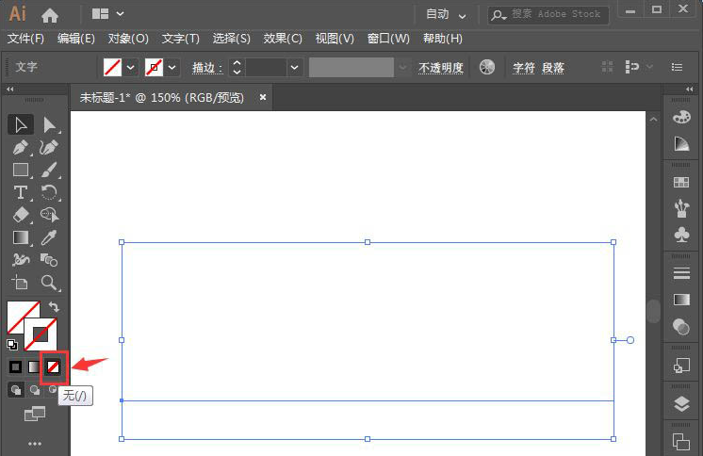This screenshot has height=456, width=703.
Task: Open Symbols club panel icon
Action: (681, 235)
